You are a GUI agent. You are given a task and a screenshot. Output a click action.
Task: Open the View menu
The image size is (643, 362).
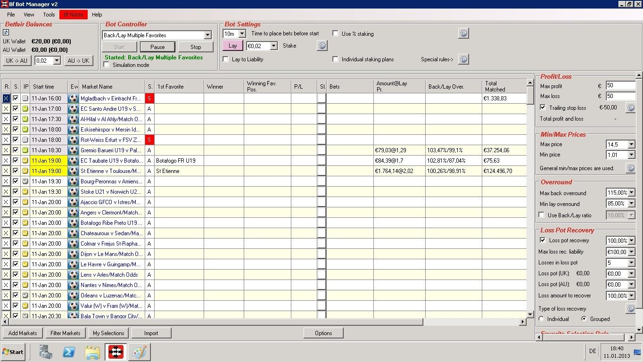pyautogui.click(x=29, y=15)
